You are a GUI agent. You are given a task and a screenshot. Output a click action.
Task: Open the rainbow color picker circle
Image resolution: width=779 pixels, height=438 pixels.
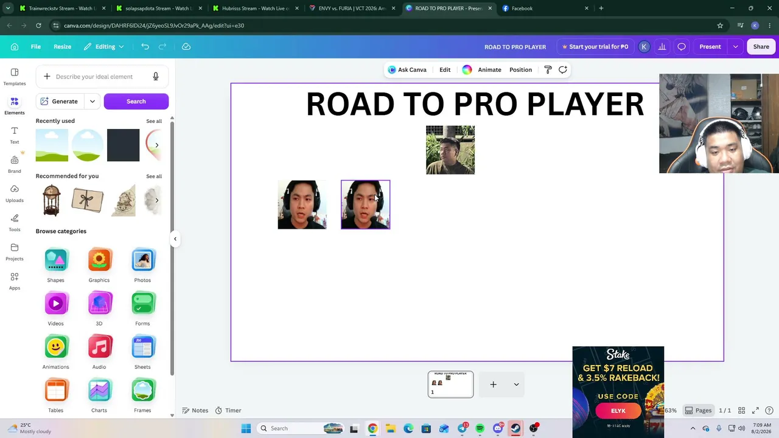click(x=467, y=70)
